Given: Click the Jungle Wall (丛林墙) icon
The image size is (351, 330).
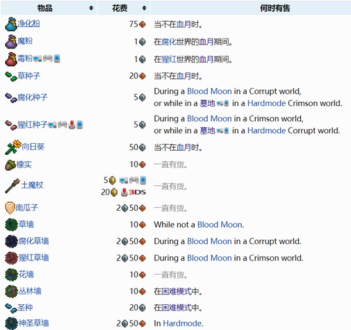Looking at the screenshot, I should (12, 291).
